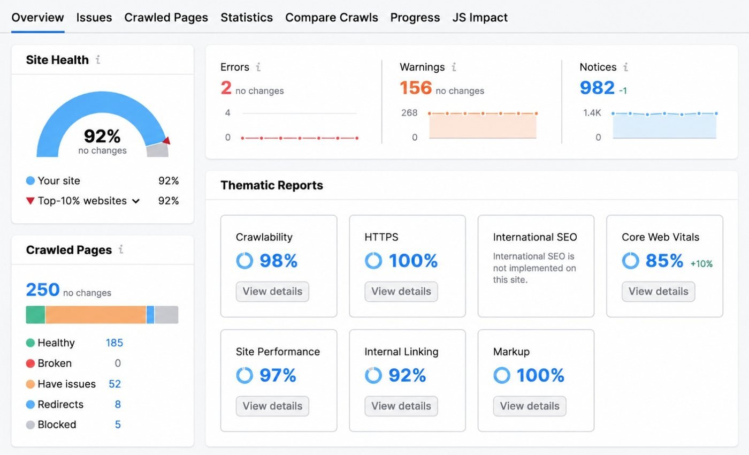This screenshot has height=455, width=749.
Task: View details for Markup
Action: [x=530, y=406]
